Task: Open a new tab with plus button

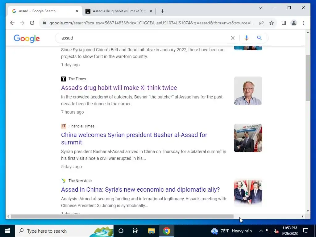Action: [163, 11]
